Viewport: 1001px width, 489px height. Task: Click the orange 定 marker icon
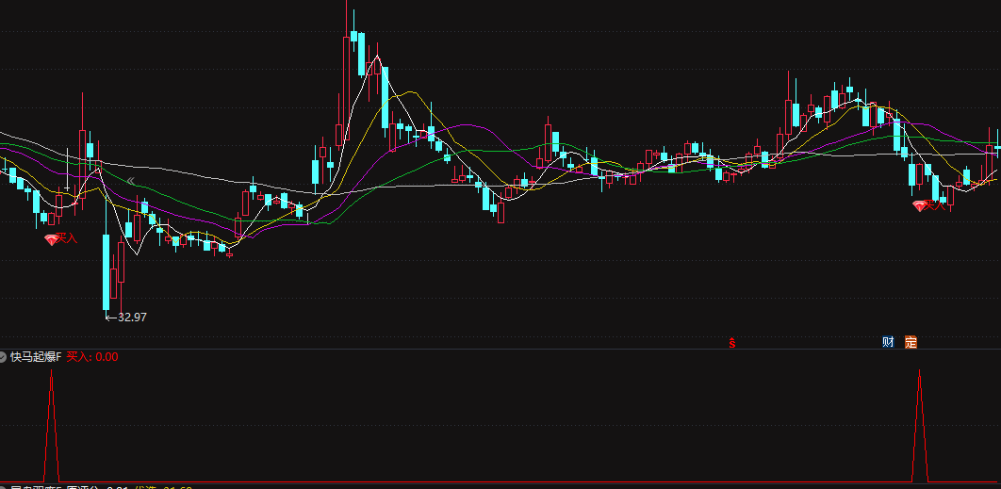tap(911, 341)
